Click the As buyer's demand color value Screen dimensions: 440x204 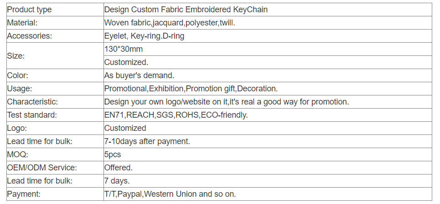pyautogui.click(x=139, y=75)
